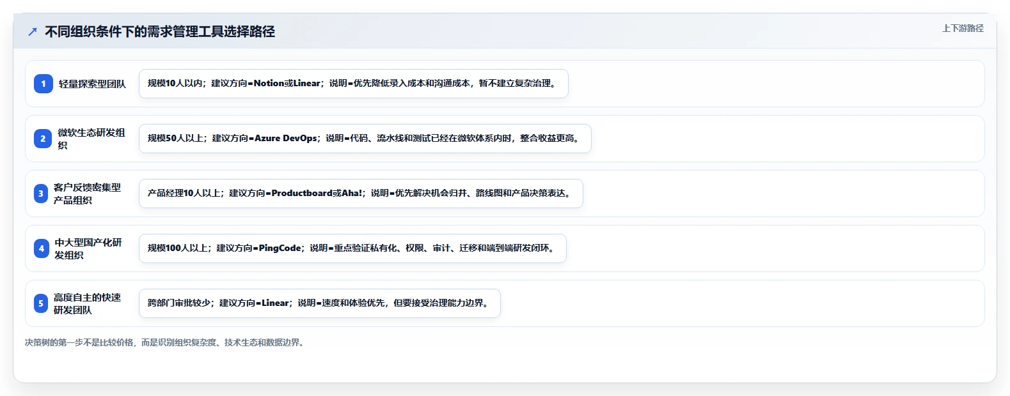Click the 跨部门审批较少 Linear recommendation box
The width and height of the screenshot is (1010, 396).
pyautogui.click(x=320, y=303)
